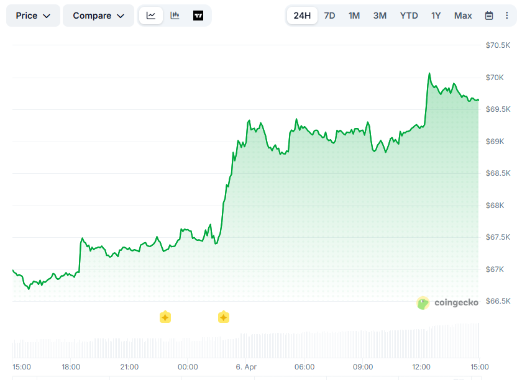This screenshot has height=380, width=517.
Task: Switch to the candlestick chart icon
Action: 175,15
